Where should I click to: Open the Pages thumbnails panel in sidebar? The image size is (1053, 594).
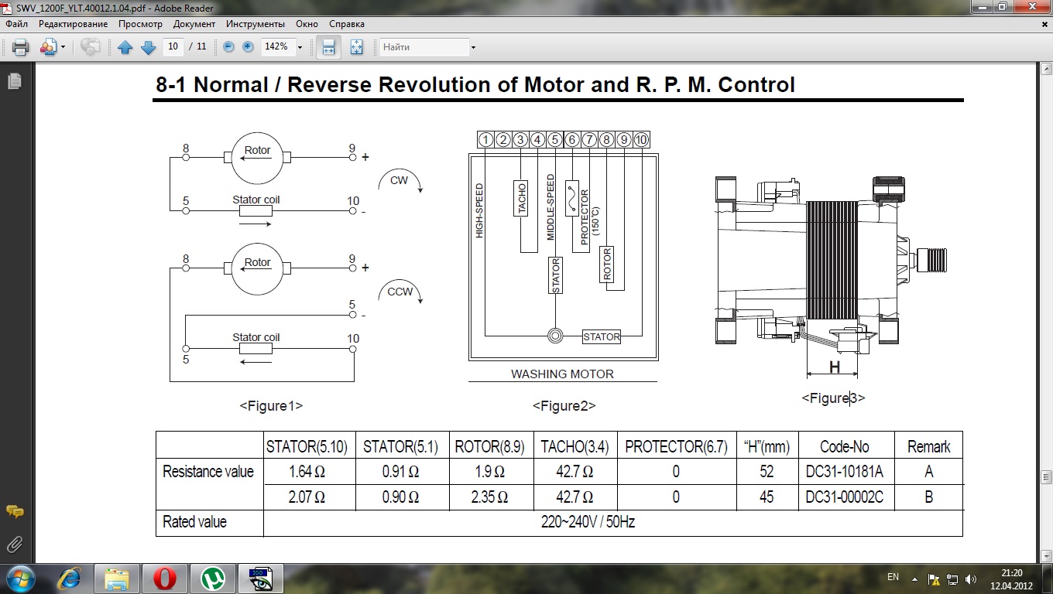(x=14, y=81)
